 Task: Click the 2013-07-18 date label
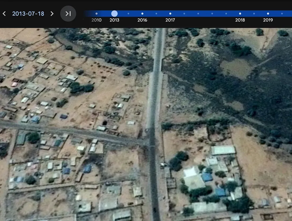pyautogui.click(x=28, y=14)
